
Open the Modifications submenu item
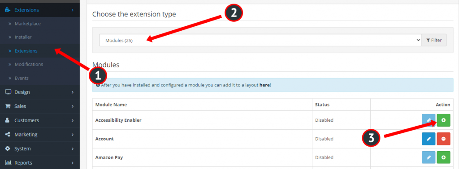point(29,64)
